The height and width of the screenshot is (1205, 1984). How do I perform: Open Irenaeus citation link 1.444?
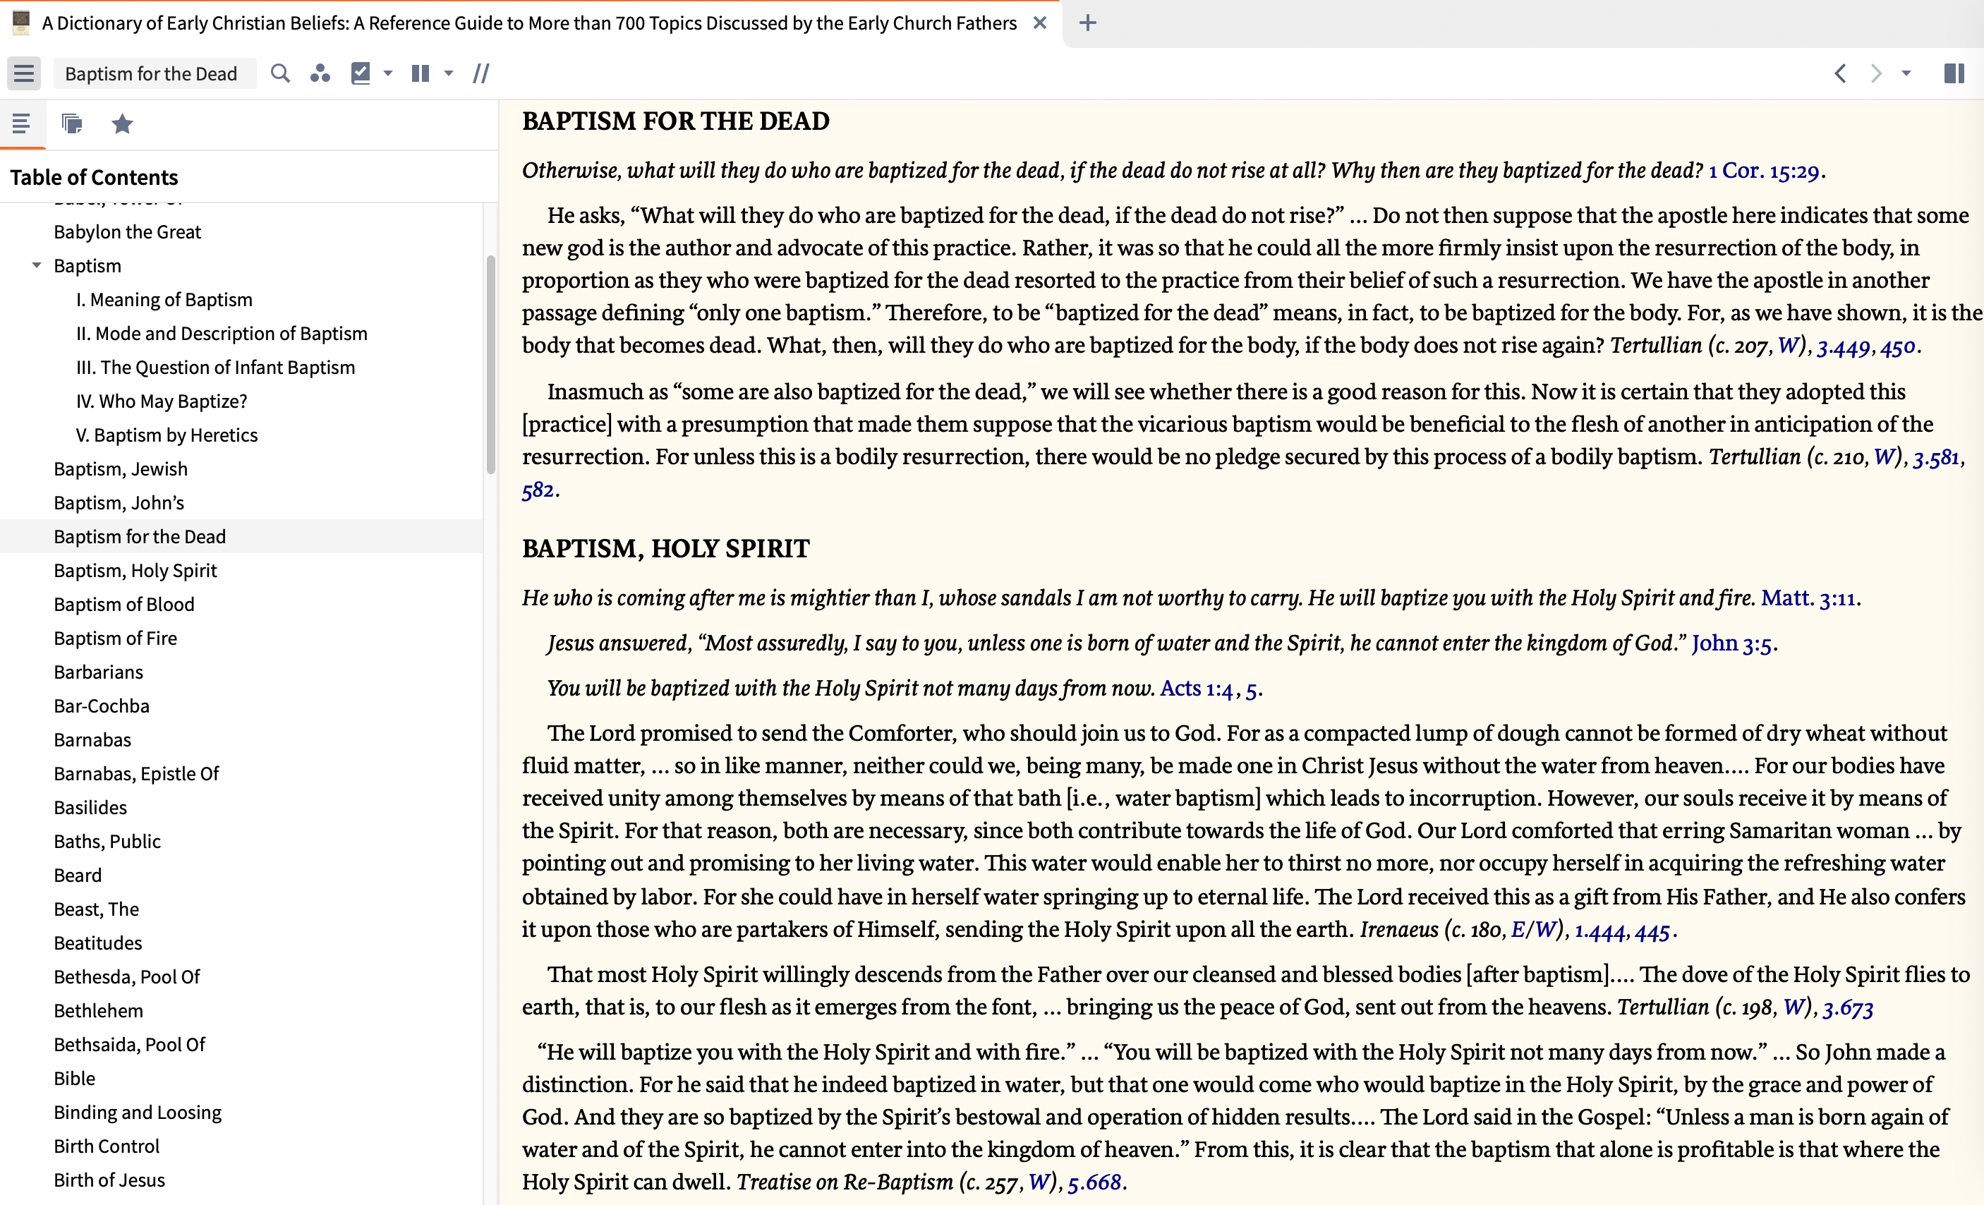point(1600,930)
